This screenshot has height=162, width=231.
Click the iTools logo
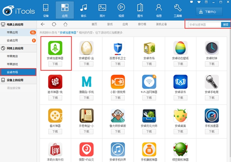point(19,11)
